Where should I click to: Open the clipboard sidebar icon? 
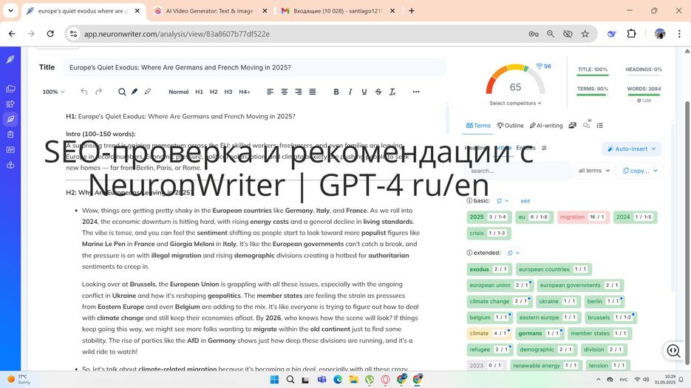click(10, 135)
